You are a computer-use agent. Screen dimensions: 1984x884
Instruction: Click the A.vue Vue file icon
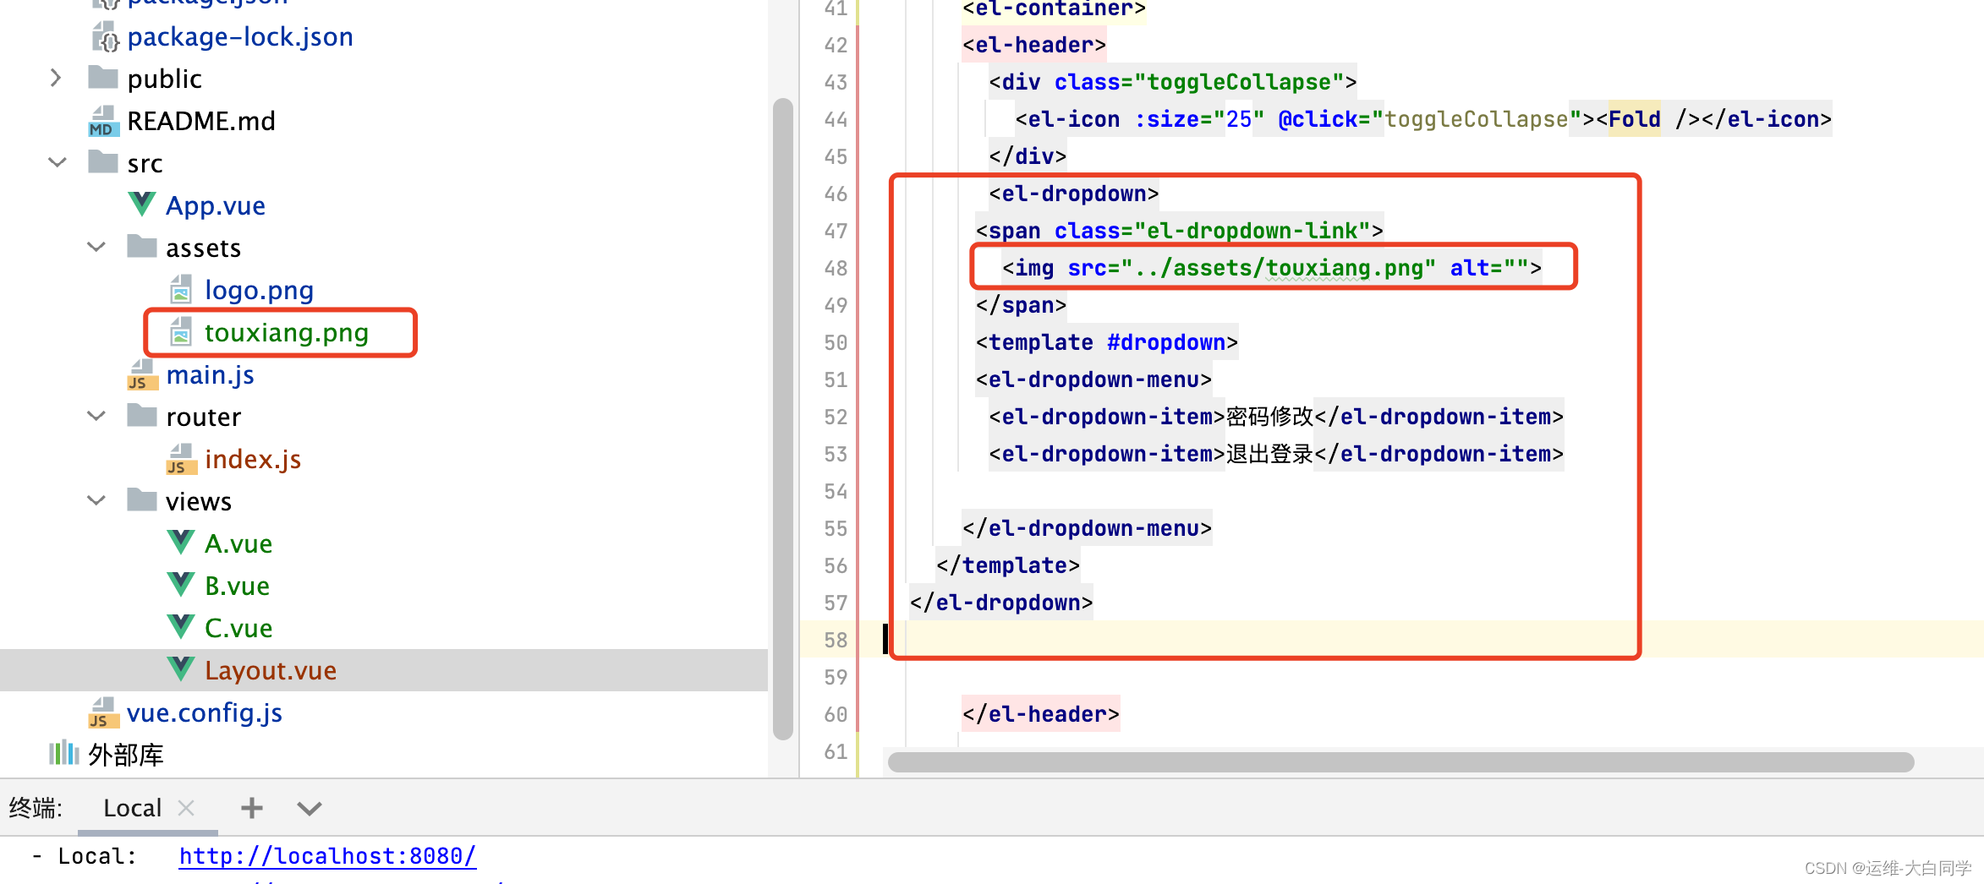pyautogui.click(x=180, y=543)
